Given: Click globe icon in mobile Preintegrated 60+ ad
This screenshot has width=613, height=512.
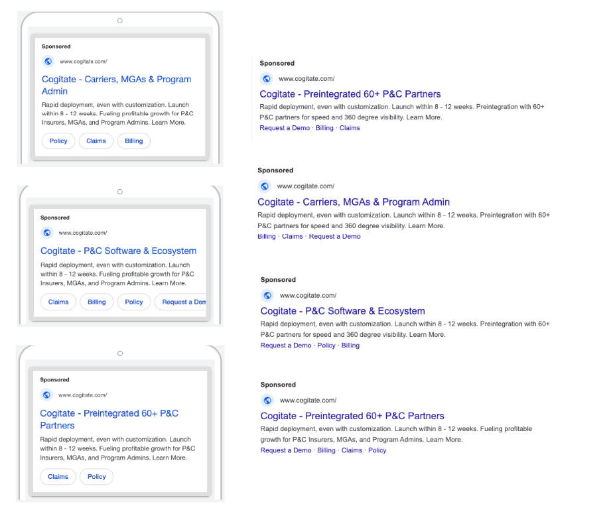Looking at the screenshot, I should 46,395.
